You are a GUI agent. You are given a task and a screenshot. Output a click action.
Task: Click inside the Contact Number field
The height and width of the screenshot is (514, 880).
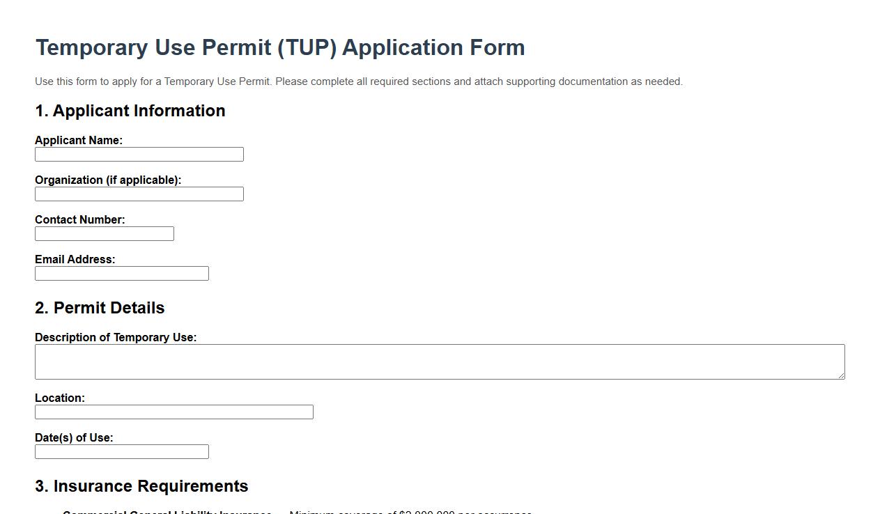(104, 233)
